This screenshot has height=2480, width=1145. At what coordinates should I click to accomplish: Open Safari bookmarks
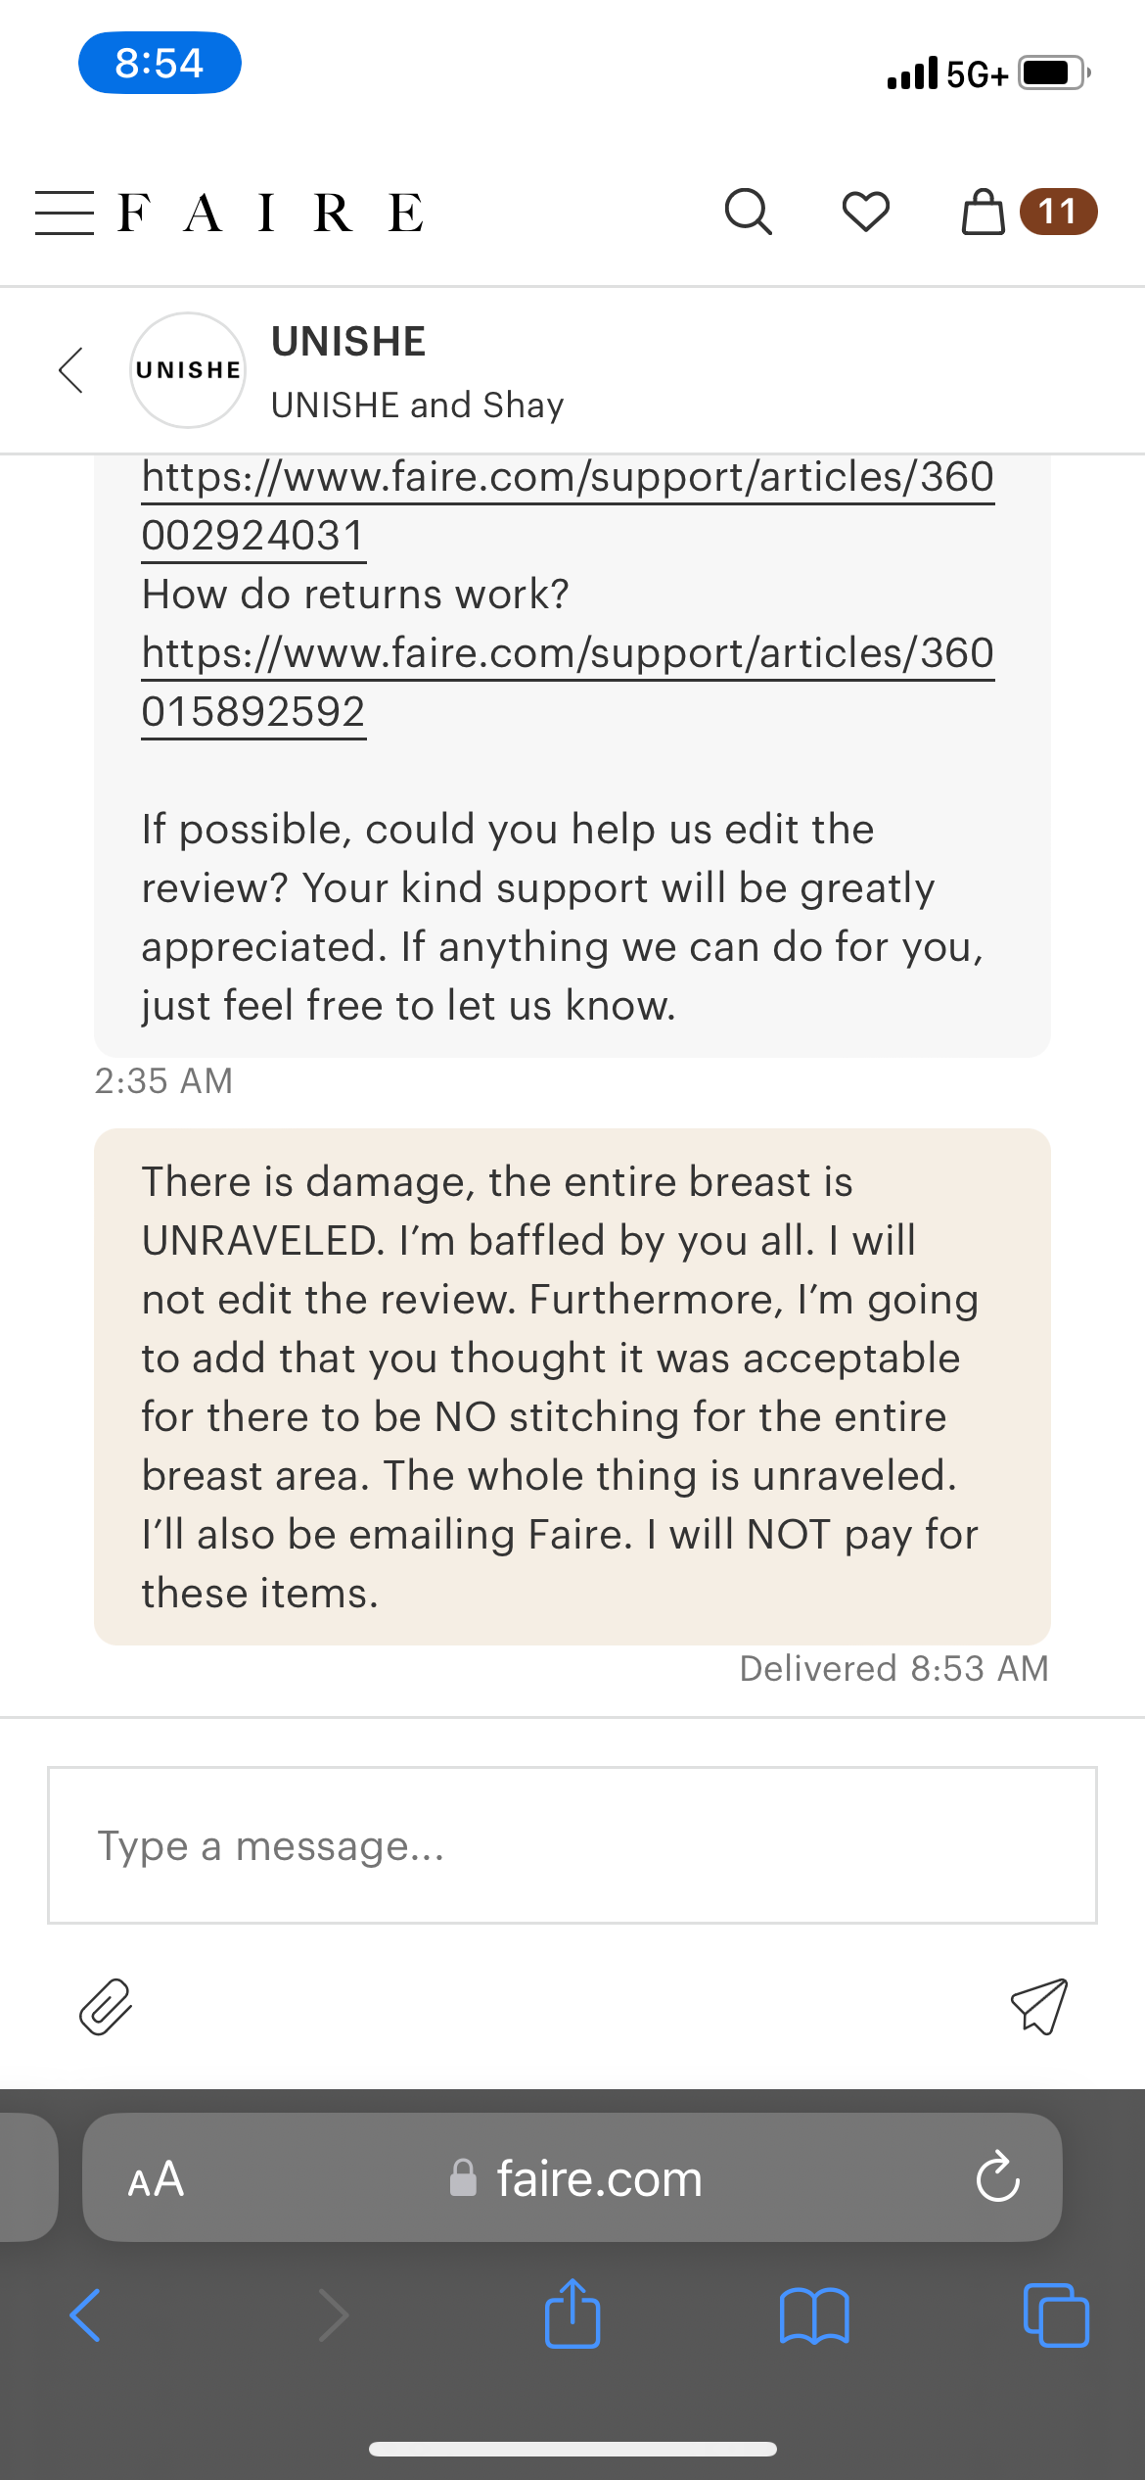(x=814, y=2315)
